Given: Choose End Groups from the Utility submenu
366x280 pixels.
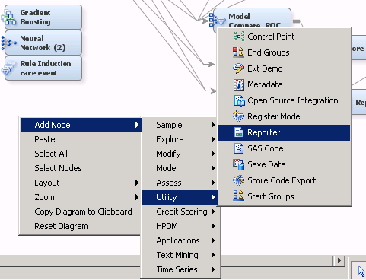Looking at the screenshot, I should (284, 52).
